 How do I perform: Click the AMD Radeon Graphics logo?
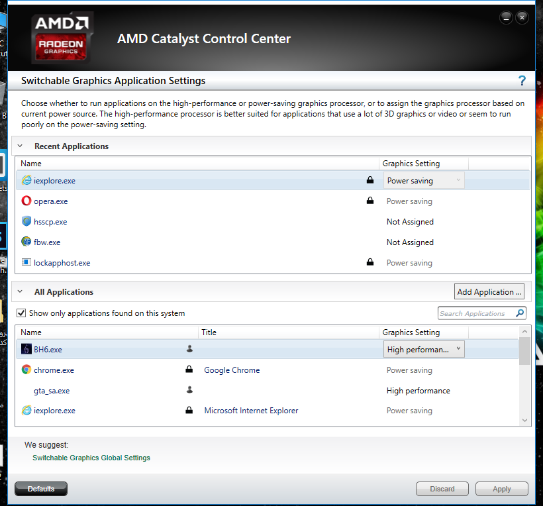point(62,37)
